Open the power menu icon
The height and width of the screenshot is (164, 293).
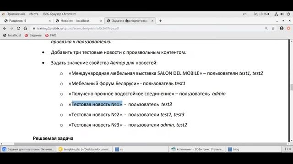pyautogui.click(x=288, y=14)
